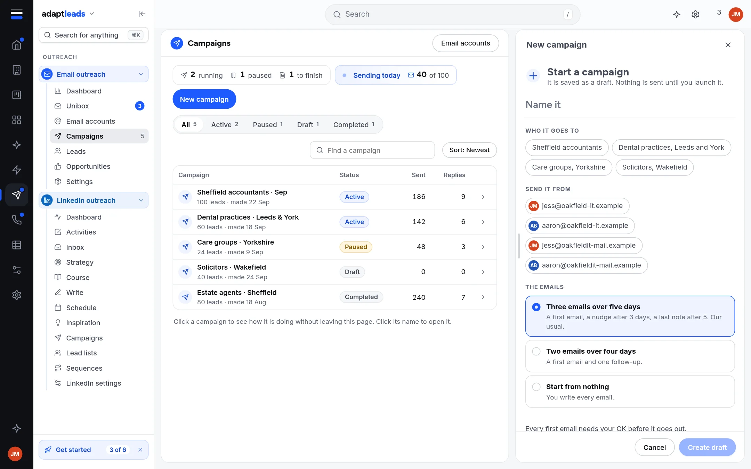
Task: Collapse the sidebar with the arrow icon
Action: pyautogui.click(x=142, y=14)
